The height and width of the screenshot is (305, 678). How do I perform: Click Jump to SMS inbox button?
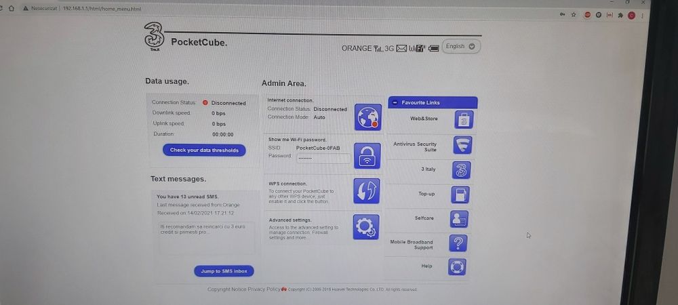coord(224,271)
